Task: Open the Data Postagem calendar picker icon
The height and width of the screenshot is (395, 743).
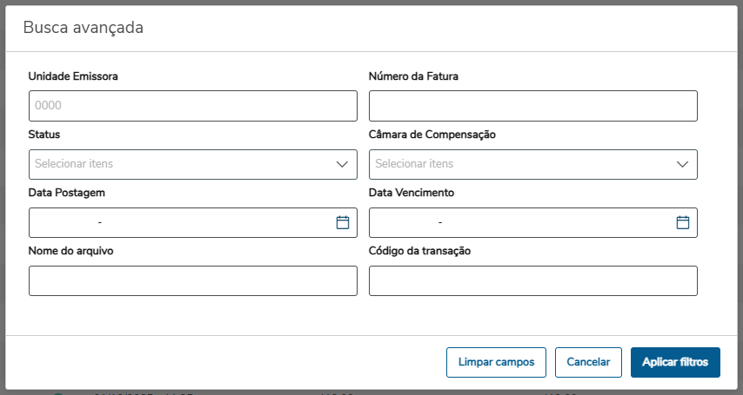Action: 343,222
